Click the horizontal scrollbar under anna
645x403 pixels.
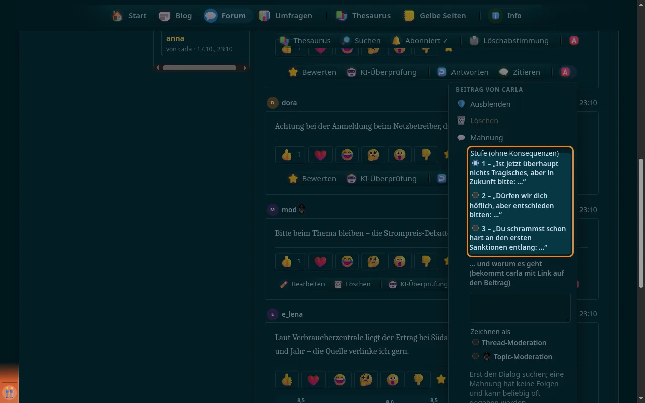[200, 68]
